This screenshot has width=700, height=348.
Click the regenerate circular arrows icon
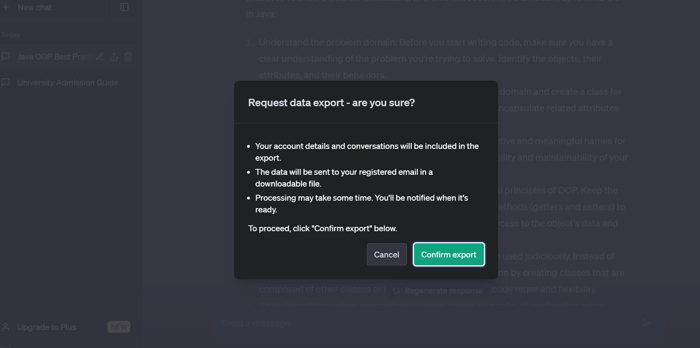click(396, 291)
